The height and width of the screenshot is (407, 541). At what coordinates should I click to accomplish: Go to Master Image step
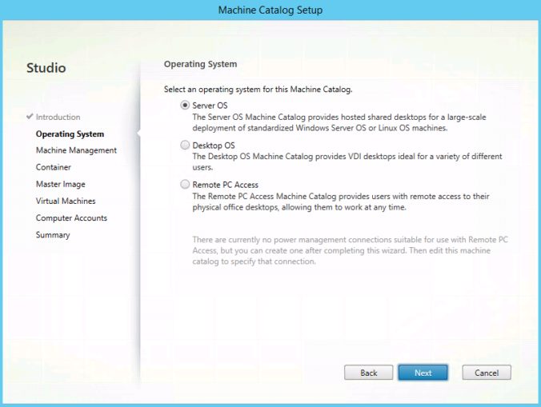[60, 184]
